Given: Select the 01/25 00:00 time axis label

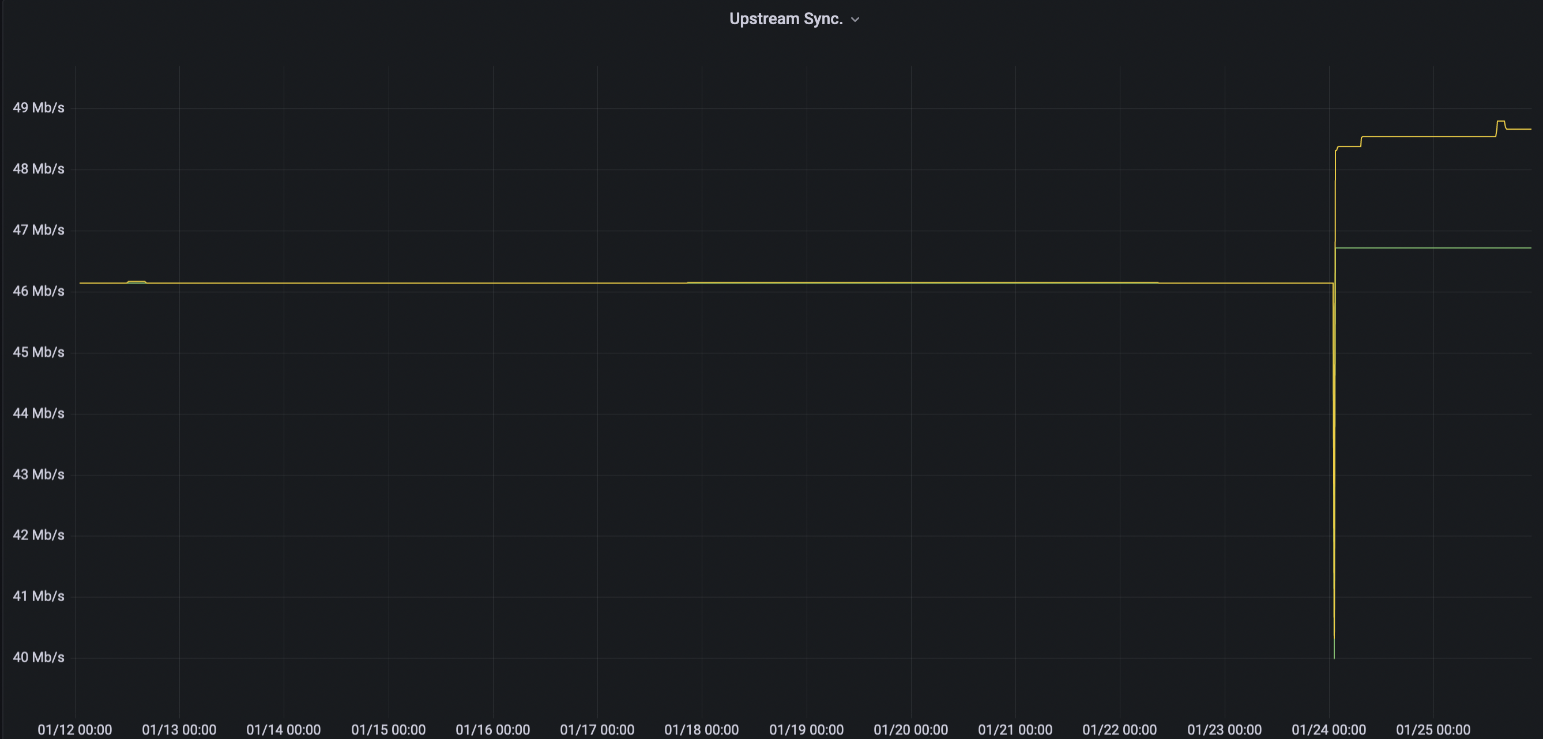Looking at the screenshot, I should pyautogui.click(x=1433, y=729).
